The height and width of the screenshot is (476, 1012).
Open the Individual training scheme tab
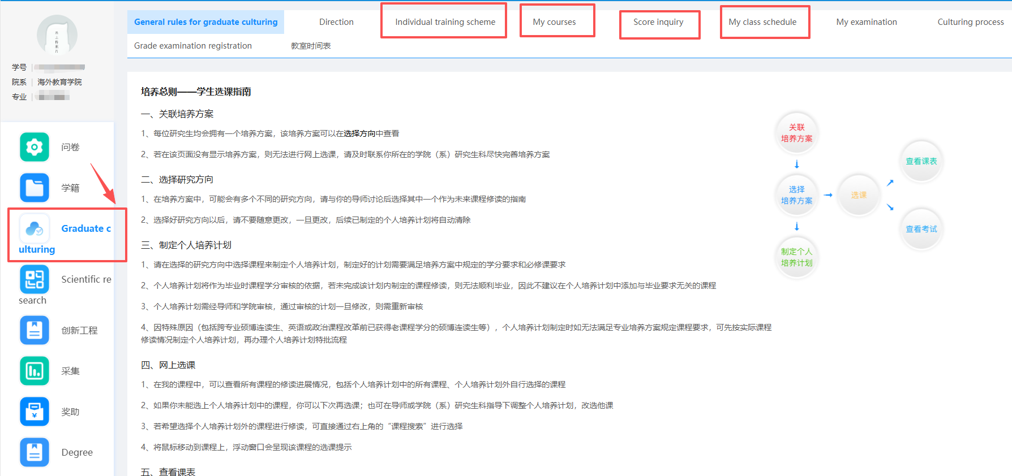(x=445, y=22)
